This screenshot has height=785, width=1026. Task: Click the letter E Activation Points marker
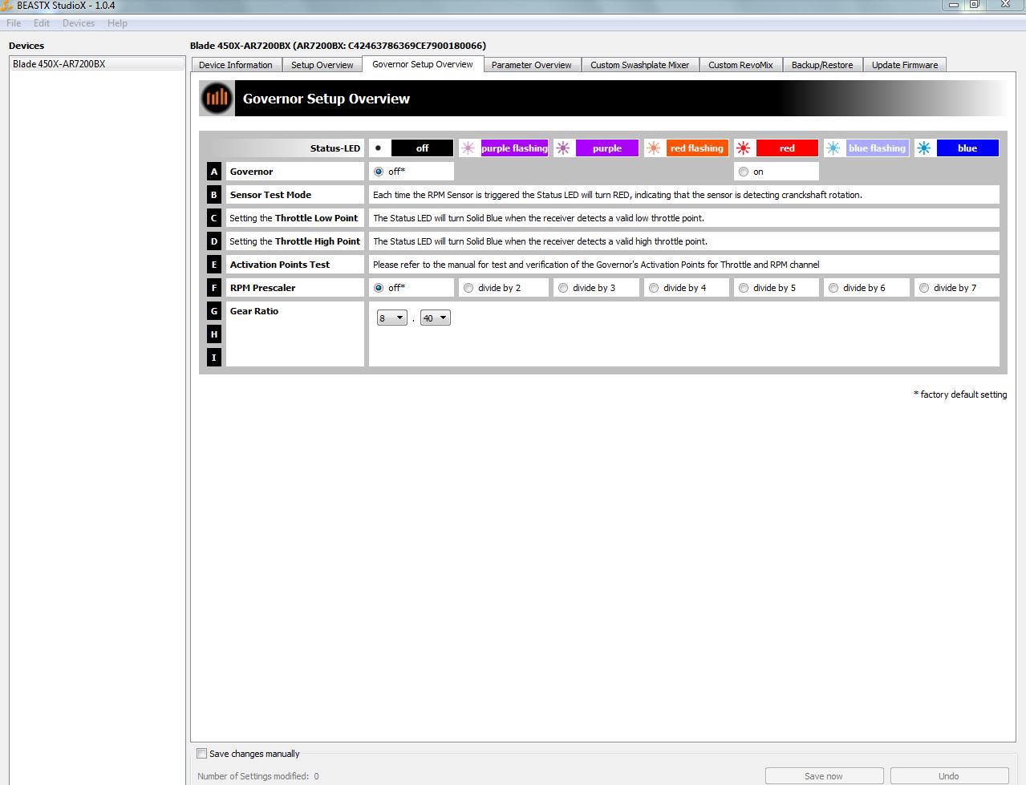213,265
